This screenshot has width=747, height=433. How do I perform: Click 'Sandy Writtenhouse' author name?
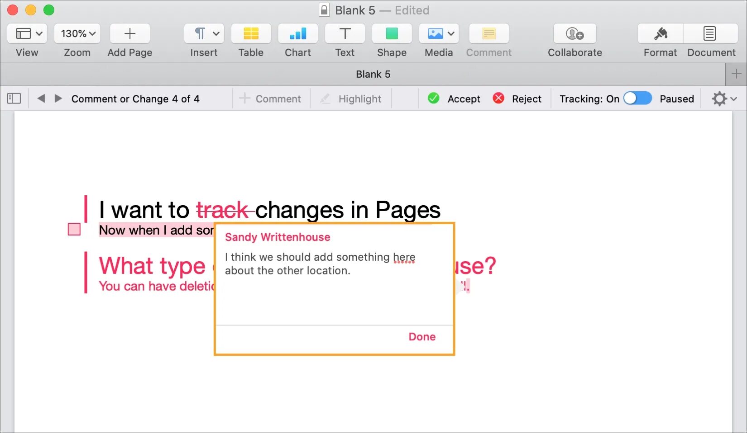click(278, 237)
